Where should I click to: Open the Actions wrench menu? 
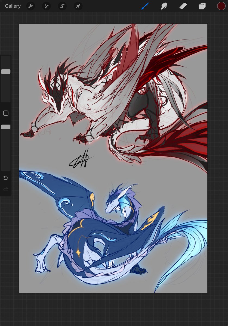(x=30, y=6)
